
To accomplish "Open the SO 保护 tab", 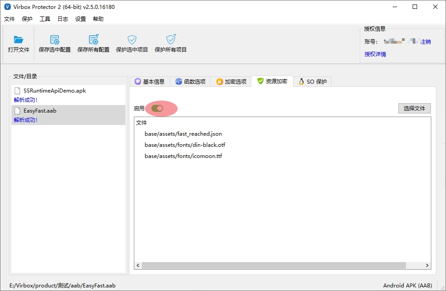I will [313, 81].
